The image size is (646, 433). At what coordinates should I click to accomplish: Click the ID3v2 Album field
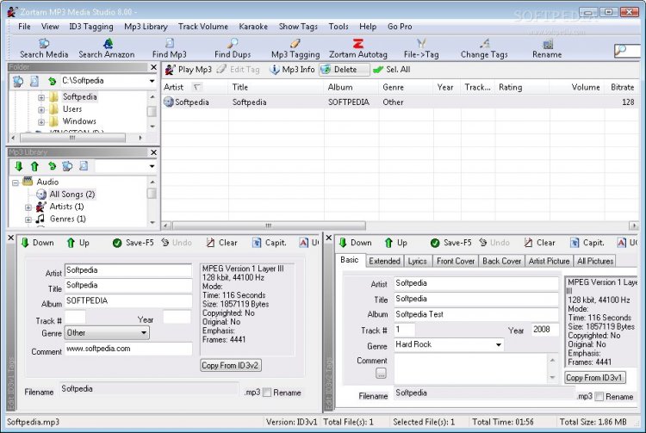476,314
